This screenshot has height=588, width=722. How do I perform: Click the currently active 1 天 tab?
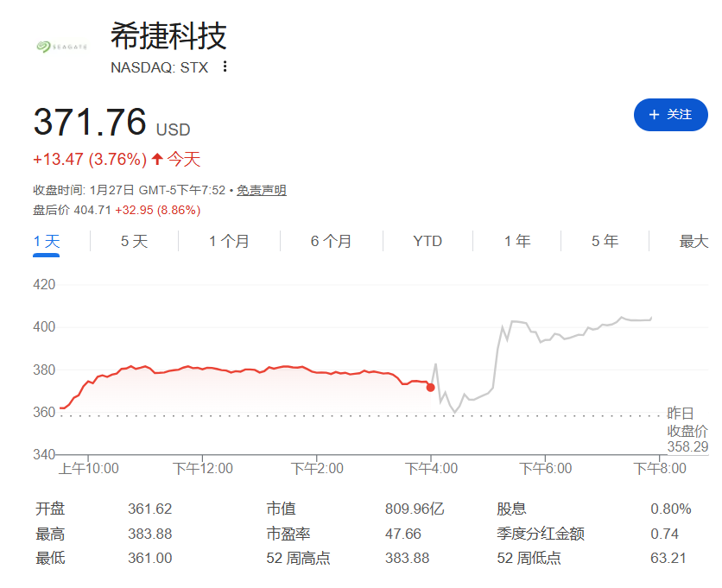pos(47,242)
